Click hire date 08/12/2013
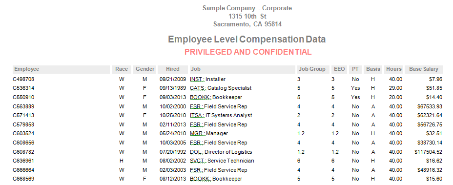453x185 pixels. click(x=173, y=179)
